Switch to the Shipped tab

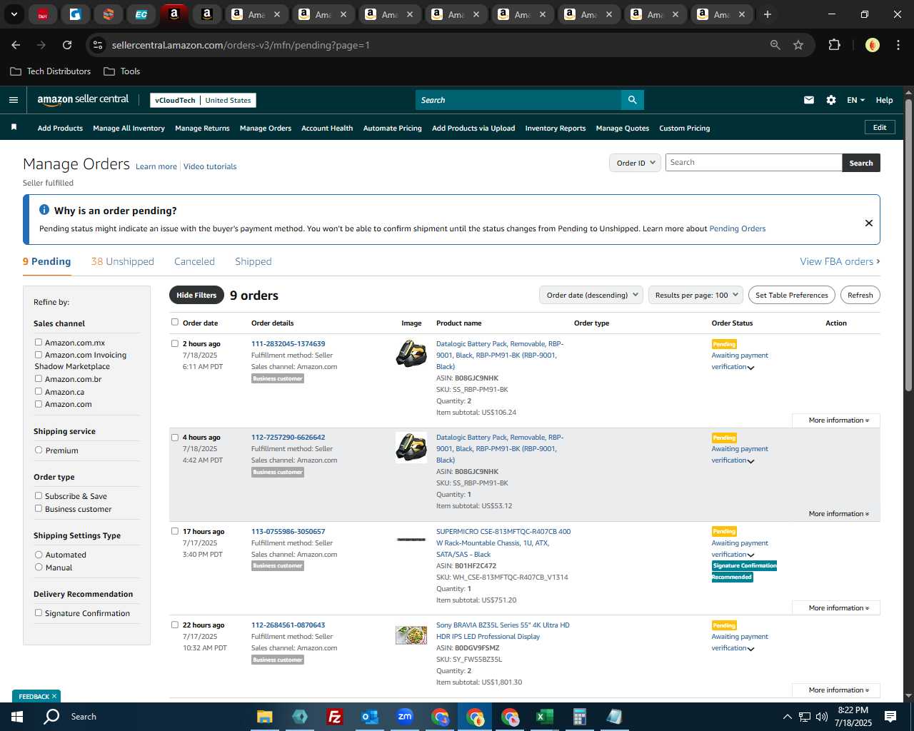click(253, 261)
